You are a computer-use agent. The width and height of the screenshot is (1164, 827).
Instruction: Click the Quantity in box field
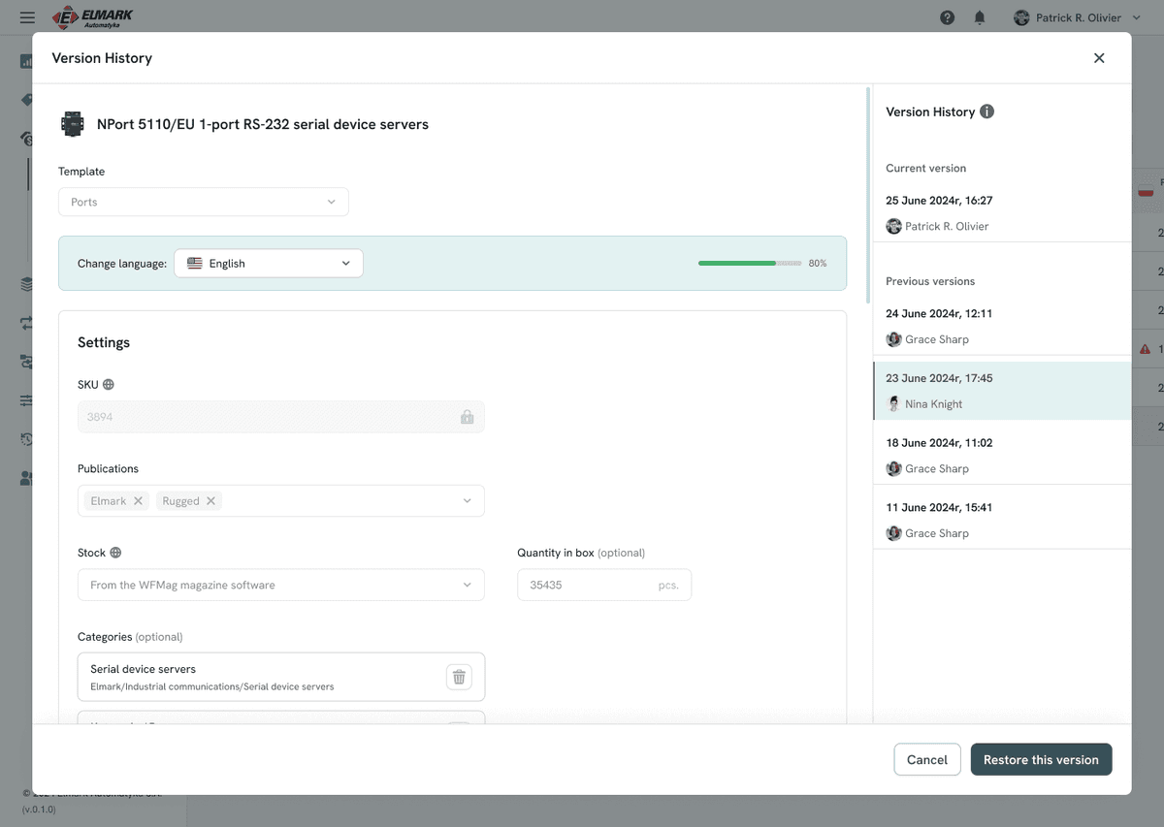coord(604,585)
